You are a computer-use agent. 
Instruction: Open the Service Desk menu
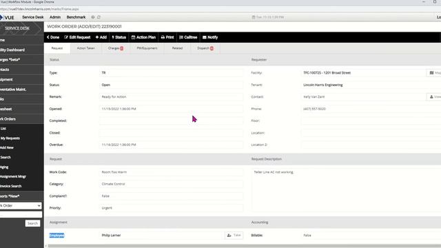[x=33, y=17]
